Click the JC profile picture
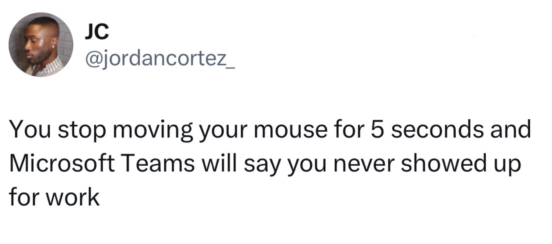This screenshot has width=552, height=244. [41, 45]
